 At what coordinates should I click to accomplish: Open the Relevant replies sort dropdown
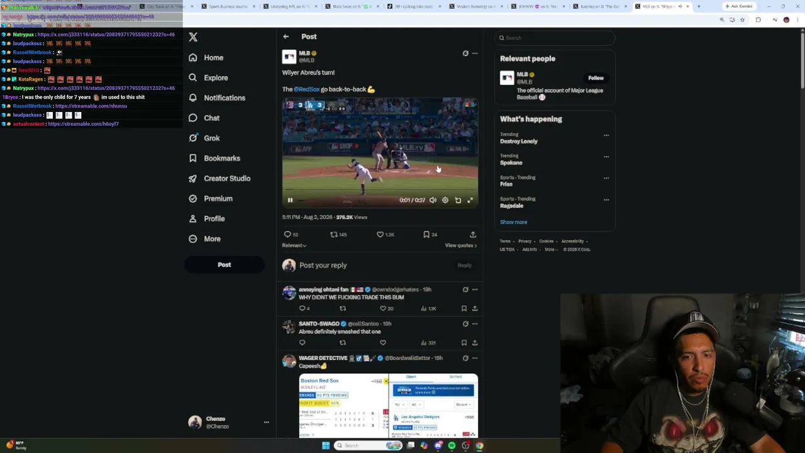tap(294, 245)
